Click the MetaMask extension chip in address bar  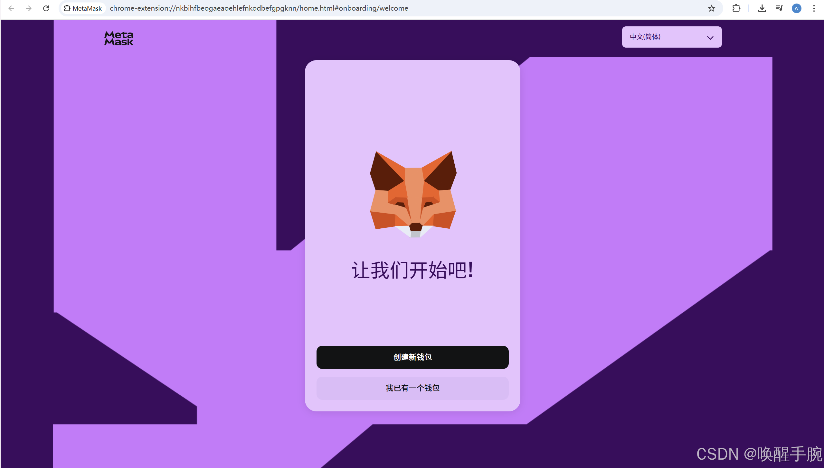[x=83, y=8]
